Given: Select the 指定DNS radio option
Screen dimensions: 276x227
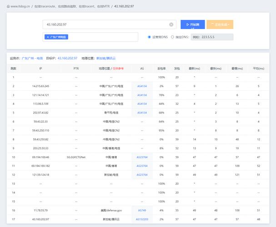Looking at the screenshot, I should pos(172,37).
